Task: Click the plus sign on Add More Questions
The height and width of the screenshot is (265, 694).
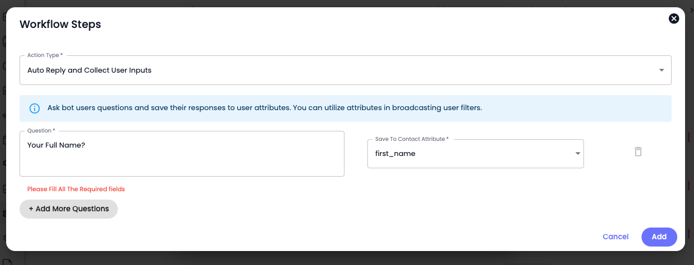Action: (31, 209)
